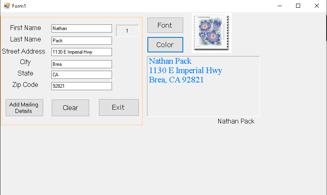327x195 pixels.
Task: Focus the State field containing CA
Action: point(81,75)
